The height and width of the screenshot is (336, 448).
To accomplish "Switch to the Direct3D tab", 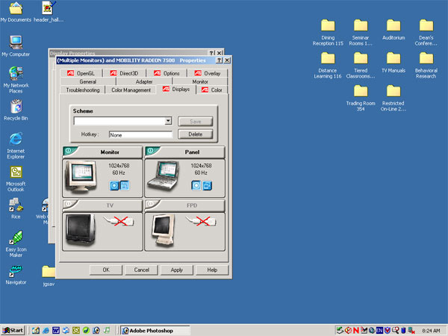I will coord(124,73).
